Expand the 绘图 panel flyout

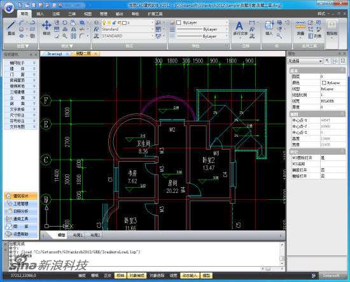(x=23, y=46)
